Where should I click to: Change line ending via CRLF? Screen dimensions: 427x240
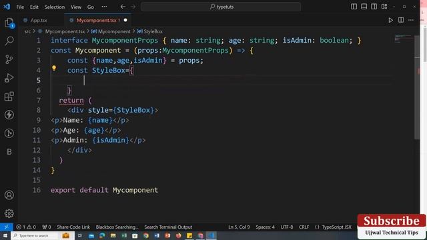[304, 227]
